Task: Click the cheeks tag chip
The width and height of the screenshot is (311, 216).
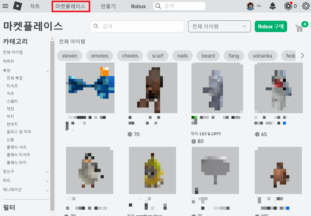Action: pyautogui.click(x=130, y=56)
